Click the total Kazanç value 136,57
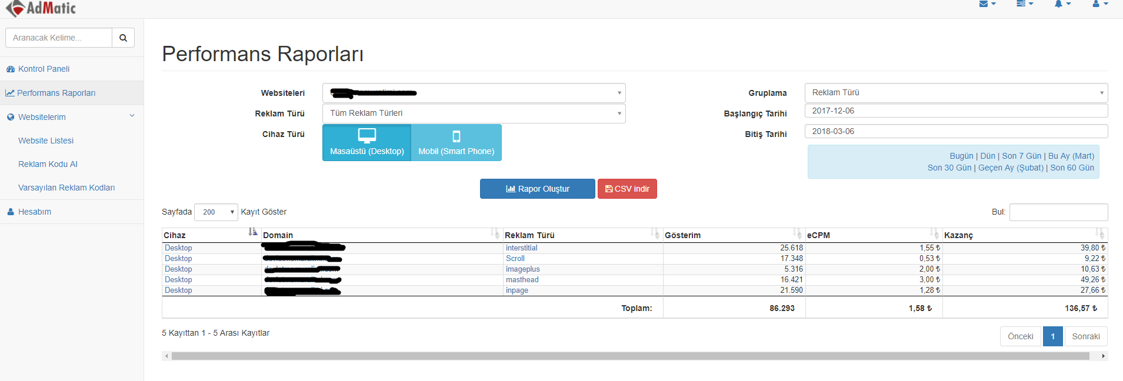Screen dimensions: 1123x381 point(1081,308)
